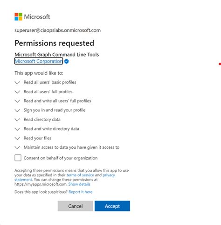The height and width of the screenshot is (225, 221).
Task: Expand "Read and write directory data" chevron
Action: coord(17,129)
